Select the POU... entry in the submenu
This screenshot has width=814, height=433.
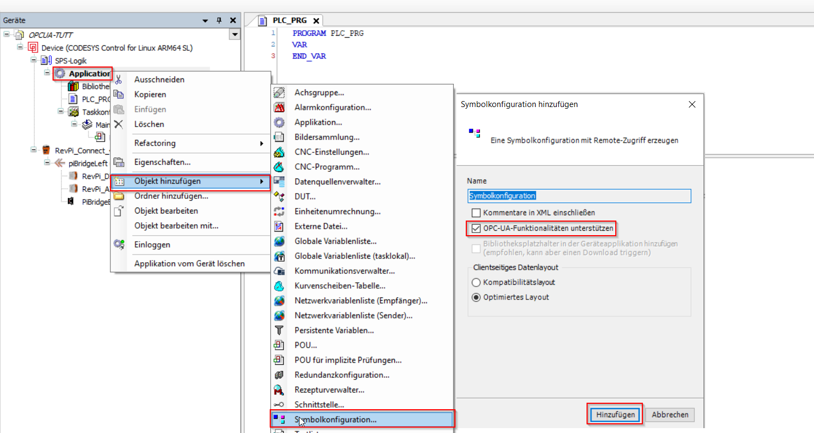point(362,345)
